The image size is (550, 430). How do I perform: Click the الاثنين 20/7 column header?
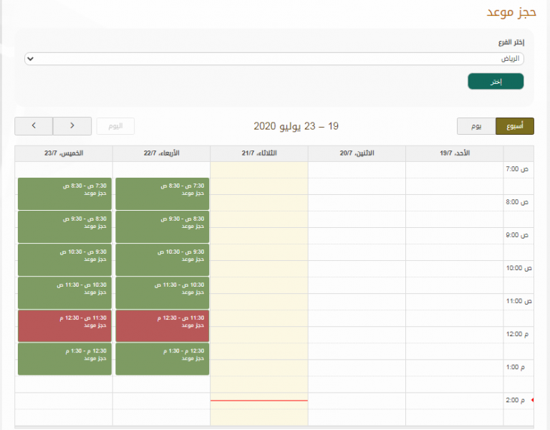[357, 153]
